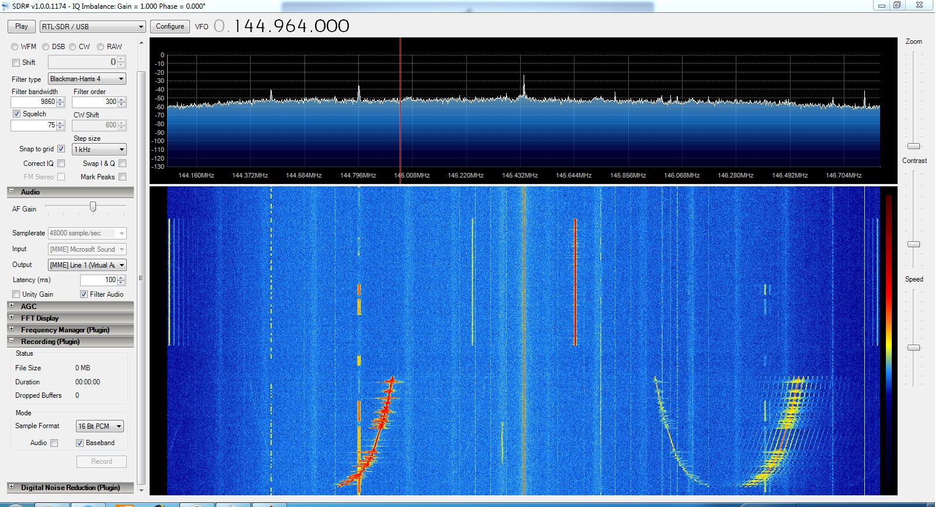The image size is (935, 507).
Task: Enable the Audio recording checkbox
Action: (54, 443)
